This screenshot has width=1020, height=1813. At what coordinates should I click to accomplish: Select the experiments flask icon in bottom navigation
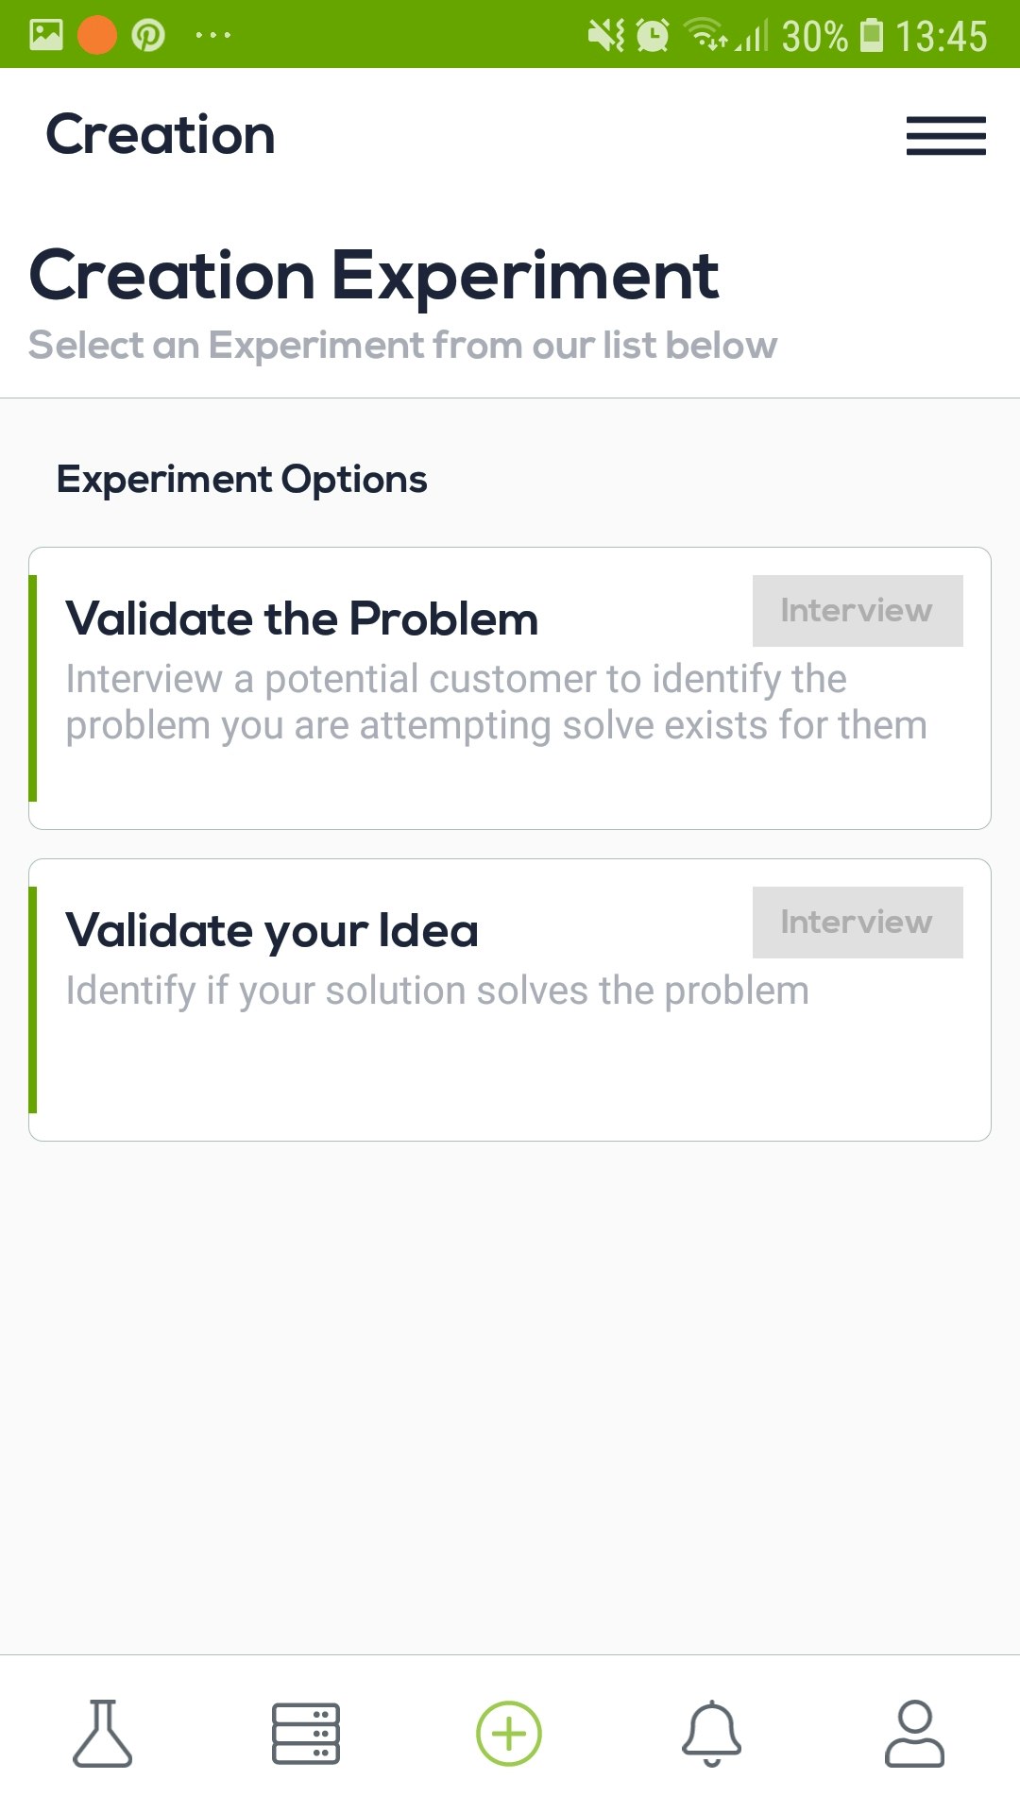tap(102, 1733)
